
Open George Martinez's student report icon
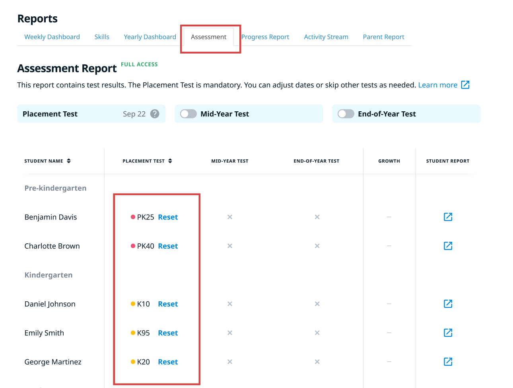tap(448, 362)
